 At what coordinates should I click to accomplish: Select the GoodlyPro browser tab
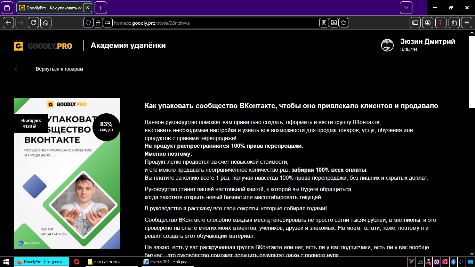click(52, 8)
